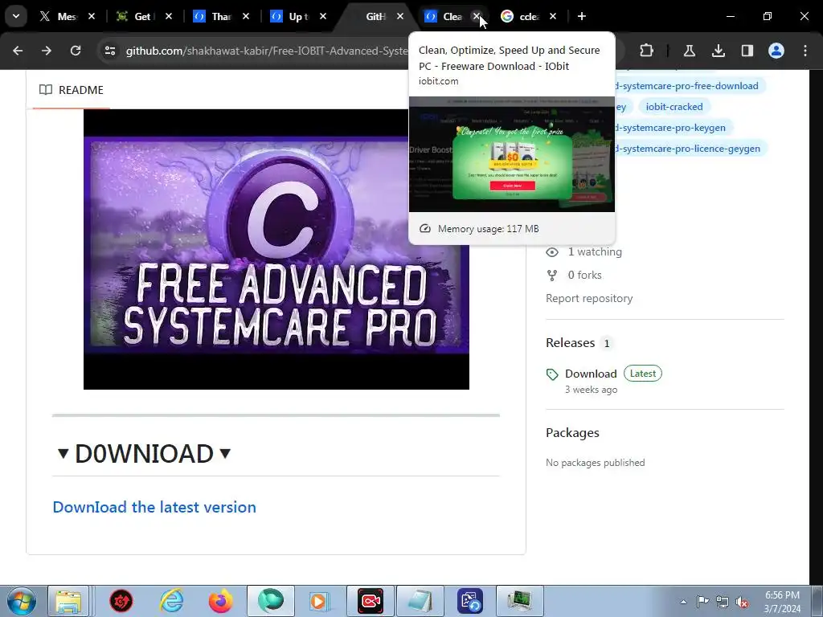Open the Notepad taskbar icon
The height and width of the screenshot is (617, 823).
click(420, 601)
